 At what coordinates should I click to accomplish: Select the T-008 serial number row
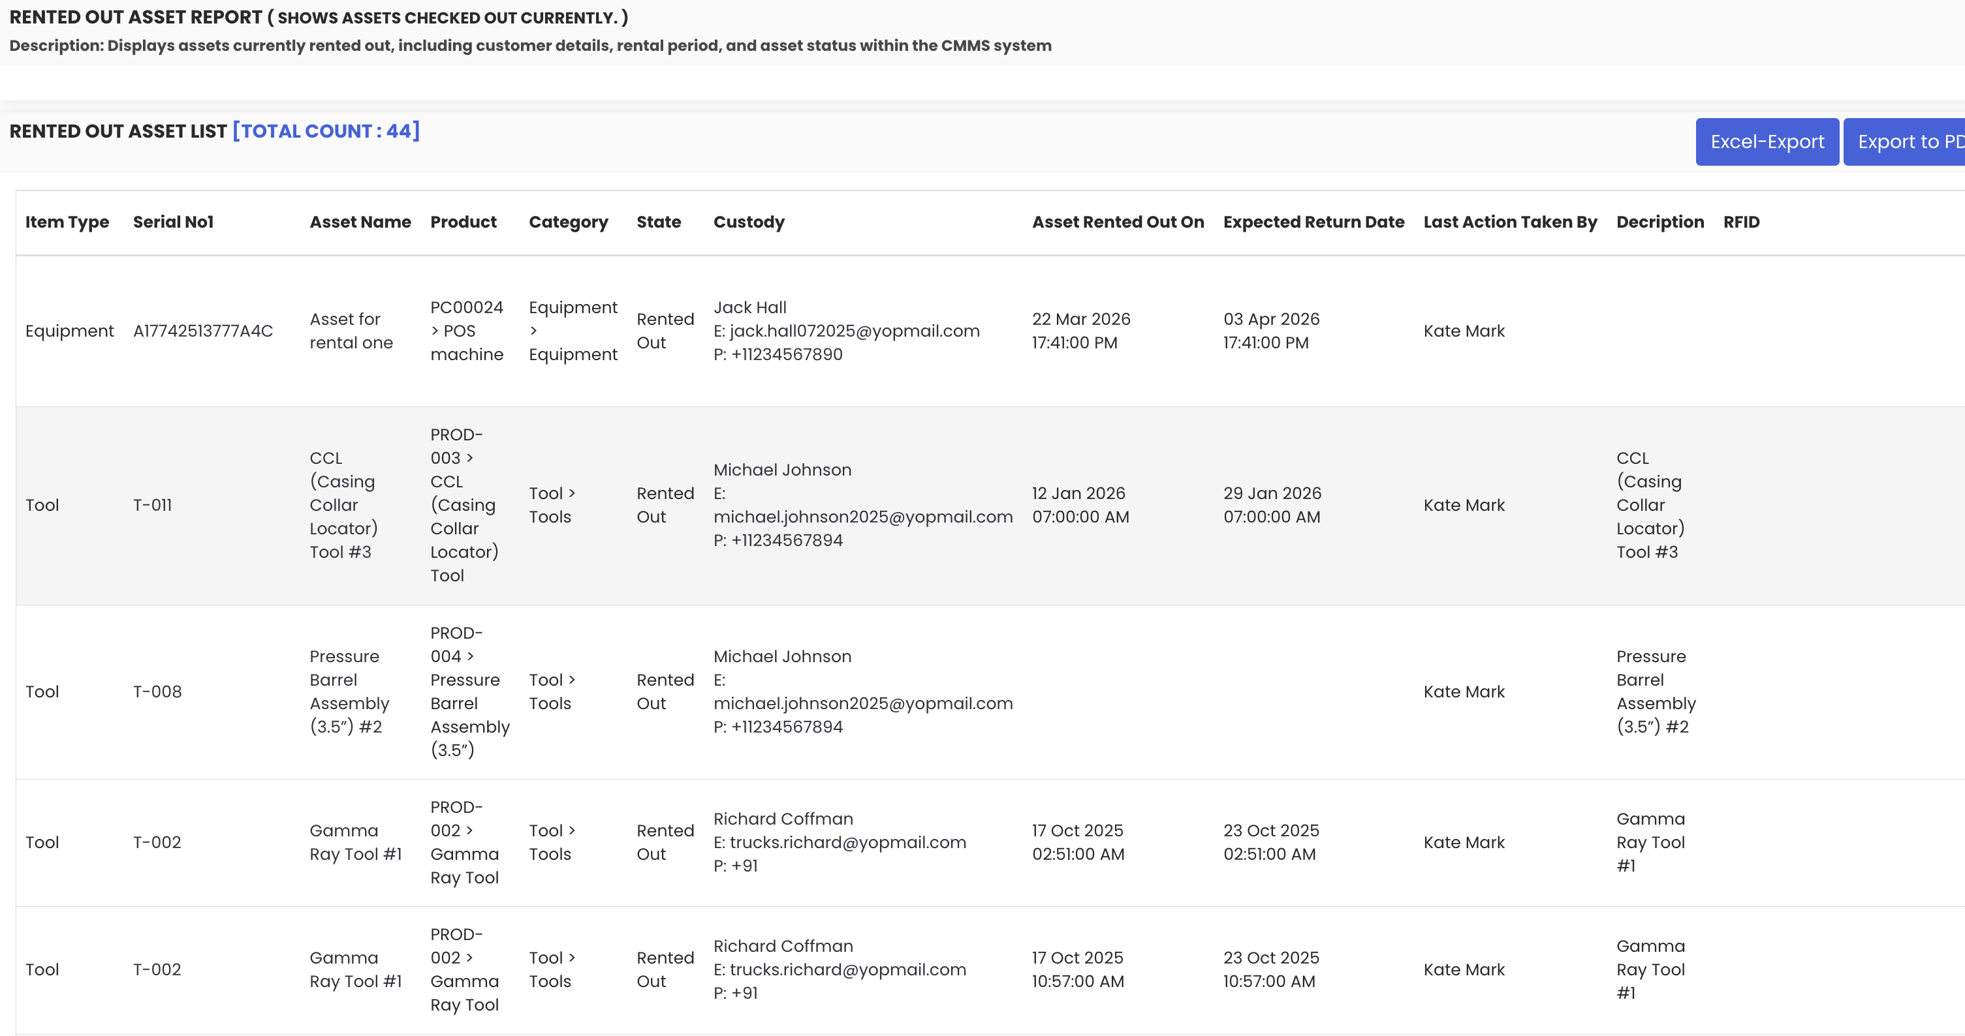point(157,692)
